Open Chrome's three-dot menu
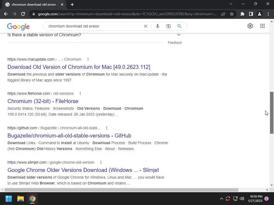The width and height of the screenshot is (274, 205). pyautogui.click(x=268, y=14)
